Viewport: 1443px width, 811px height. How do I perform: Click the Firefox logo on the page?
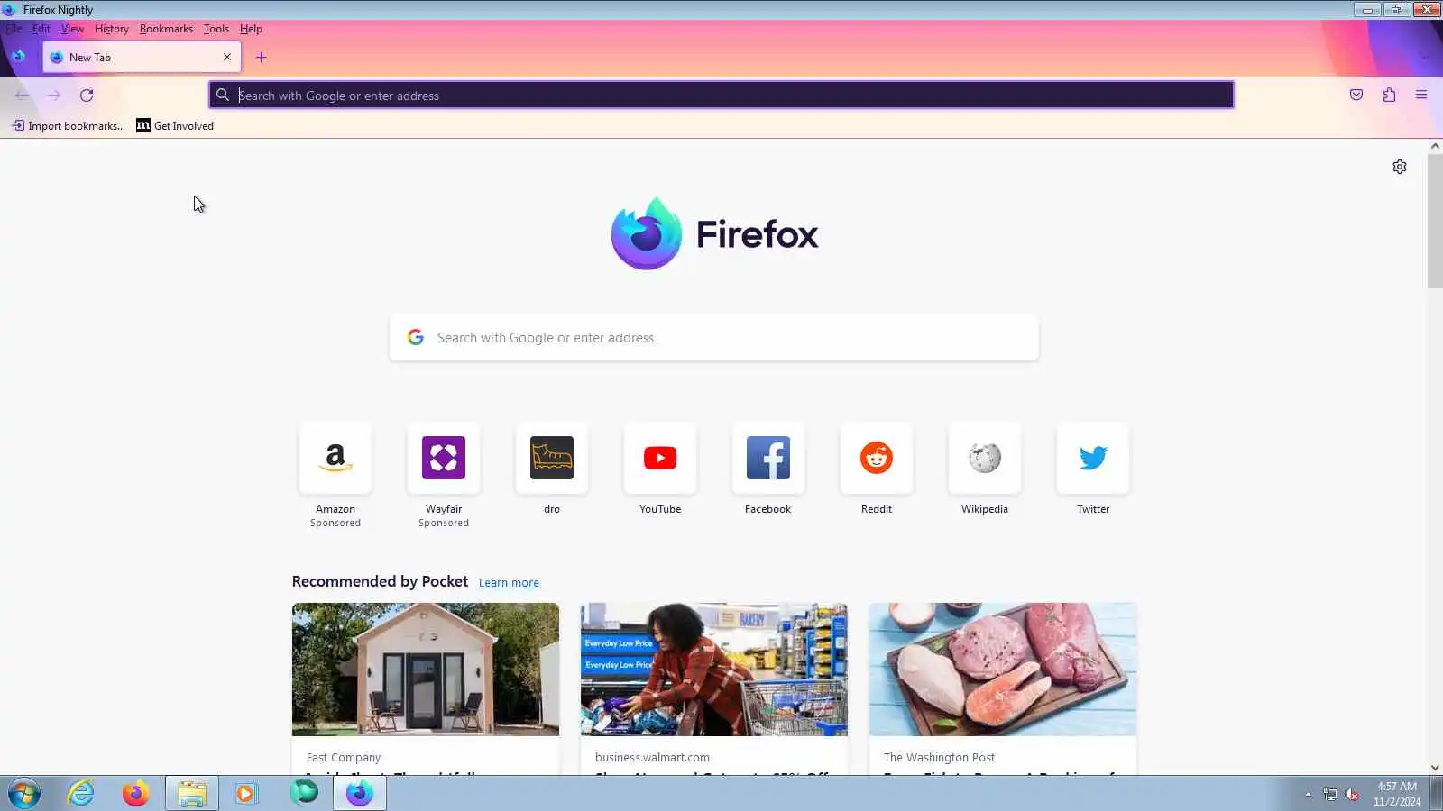(x=714, y=233)
